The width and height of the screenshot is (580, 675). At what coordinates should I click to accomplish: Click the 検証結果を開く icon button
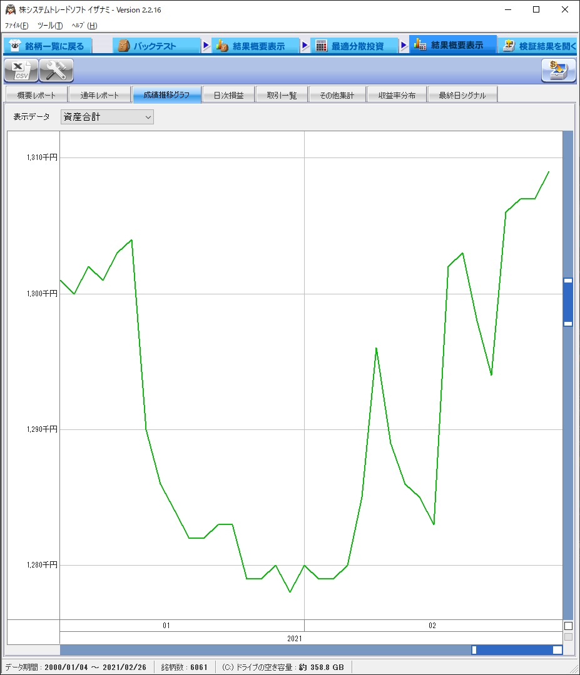coord(539,46)
